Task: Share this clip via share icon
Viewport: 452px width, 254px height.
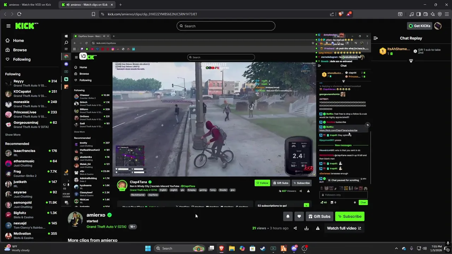Action: click(295, 228)
